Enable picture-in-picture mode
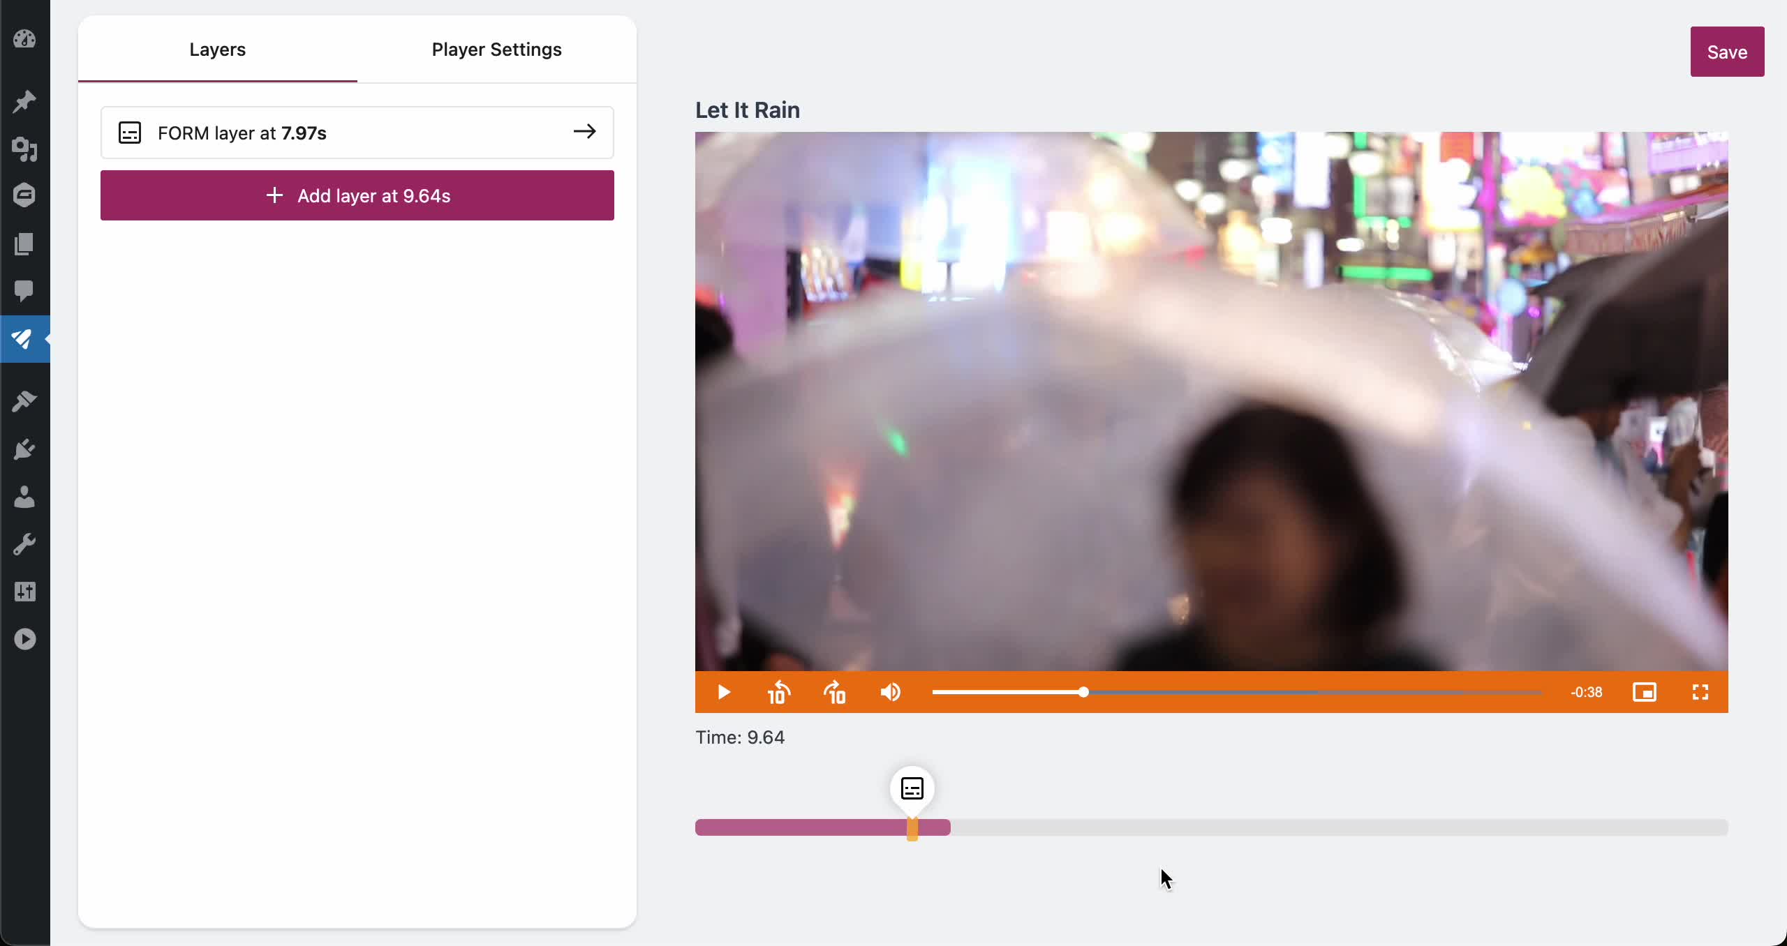Image resolution: width=1787 pixels, height=946 pixels. (x=1645, y=692)
